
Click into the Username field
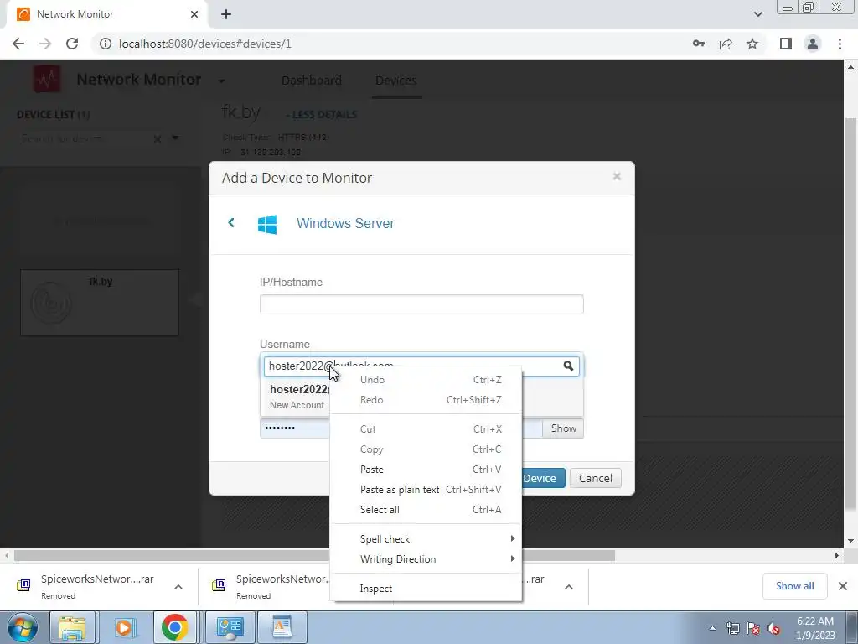click(x=421, y=366)
